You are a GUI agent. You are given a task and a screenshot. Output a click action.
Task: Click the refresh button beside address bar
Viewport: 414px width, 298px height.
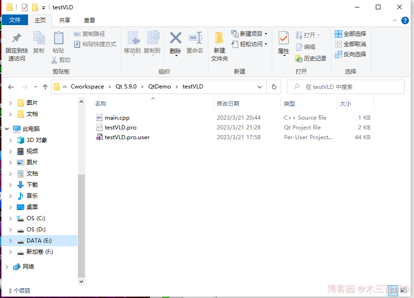pos(274,87)
